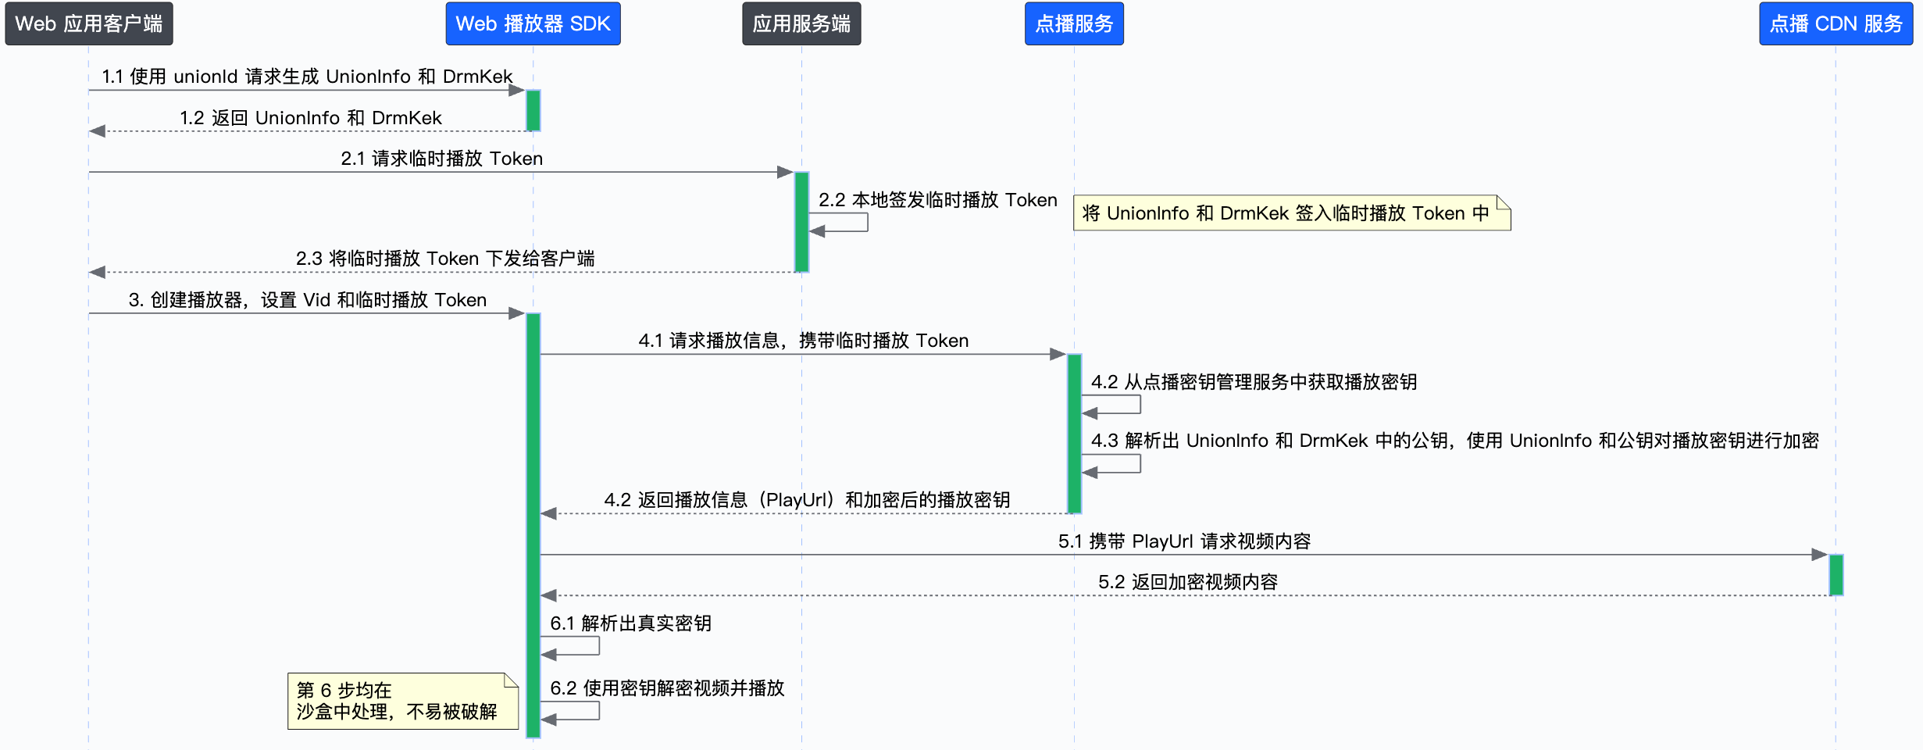The image size is (1923, 750).
Task: Click message "1.1 使用 unionId 请求生成 UnionInfo 和 DrmKek"
Action: pos(307,77)
